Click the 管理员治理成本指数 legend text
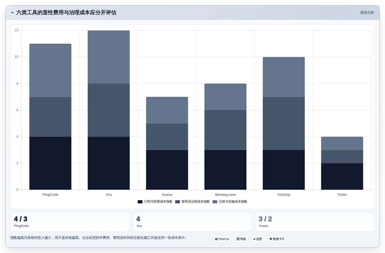Screen dimensions: 385x253 pos(196,202)
